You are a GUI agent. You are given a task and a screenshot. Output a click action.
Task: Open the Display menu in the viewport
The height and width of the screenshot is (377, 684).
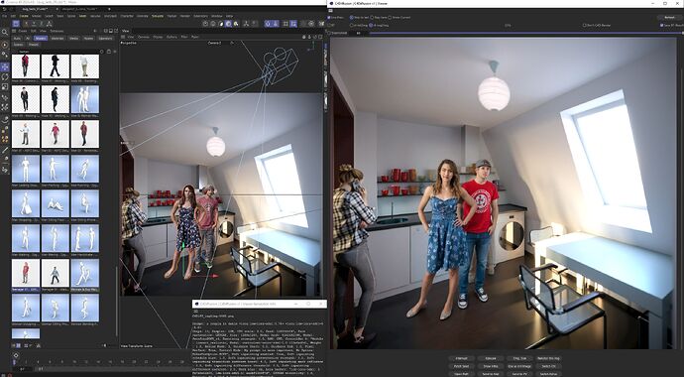pyautogui.click(x=158, y=37)
